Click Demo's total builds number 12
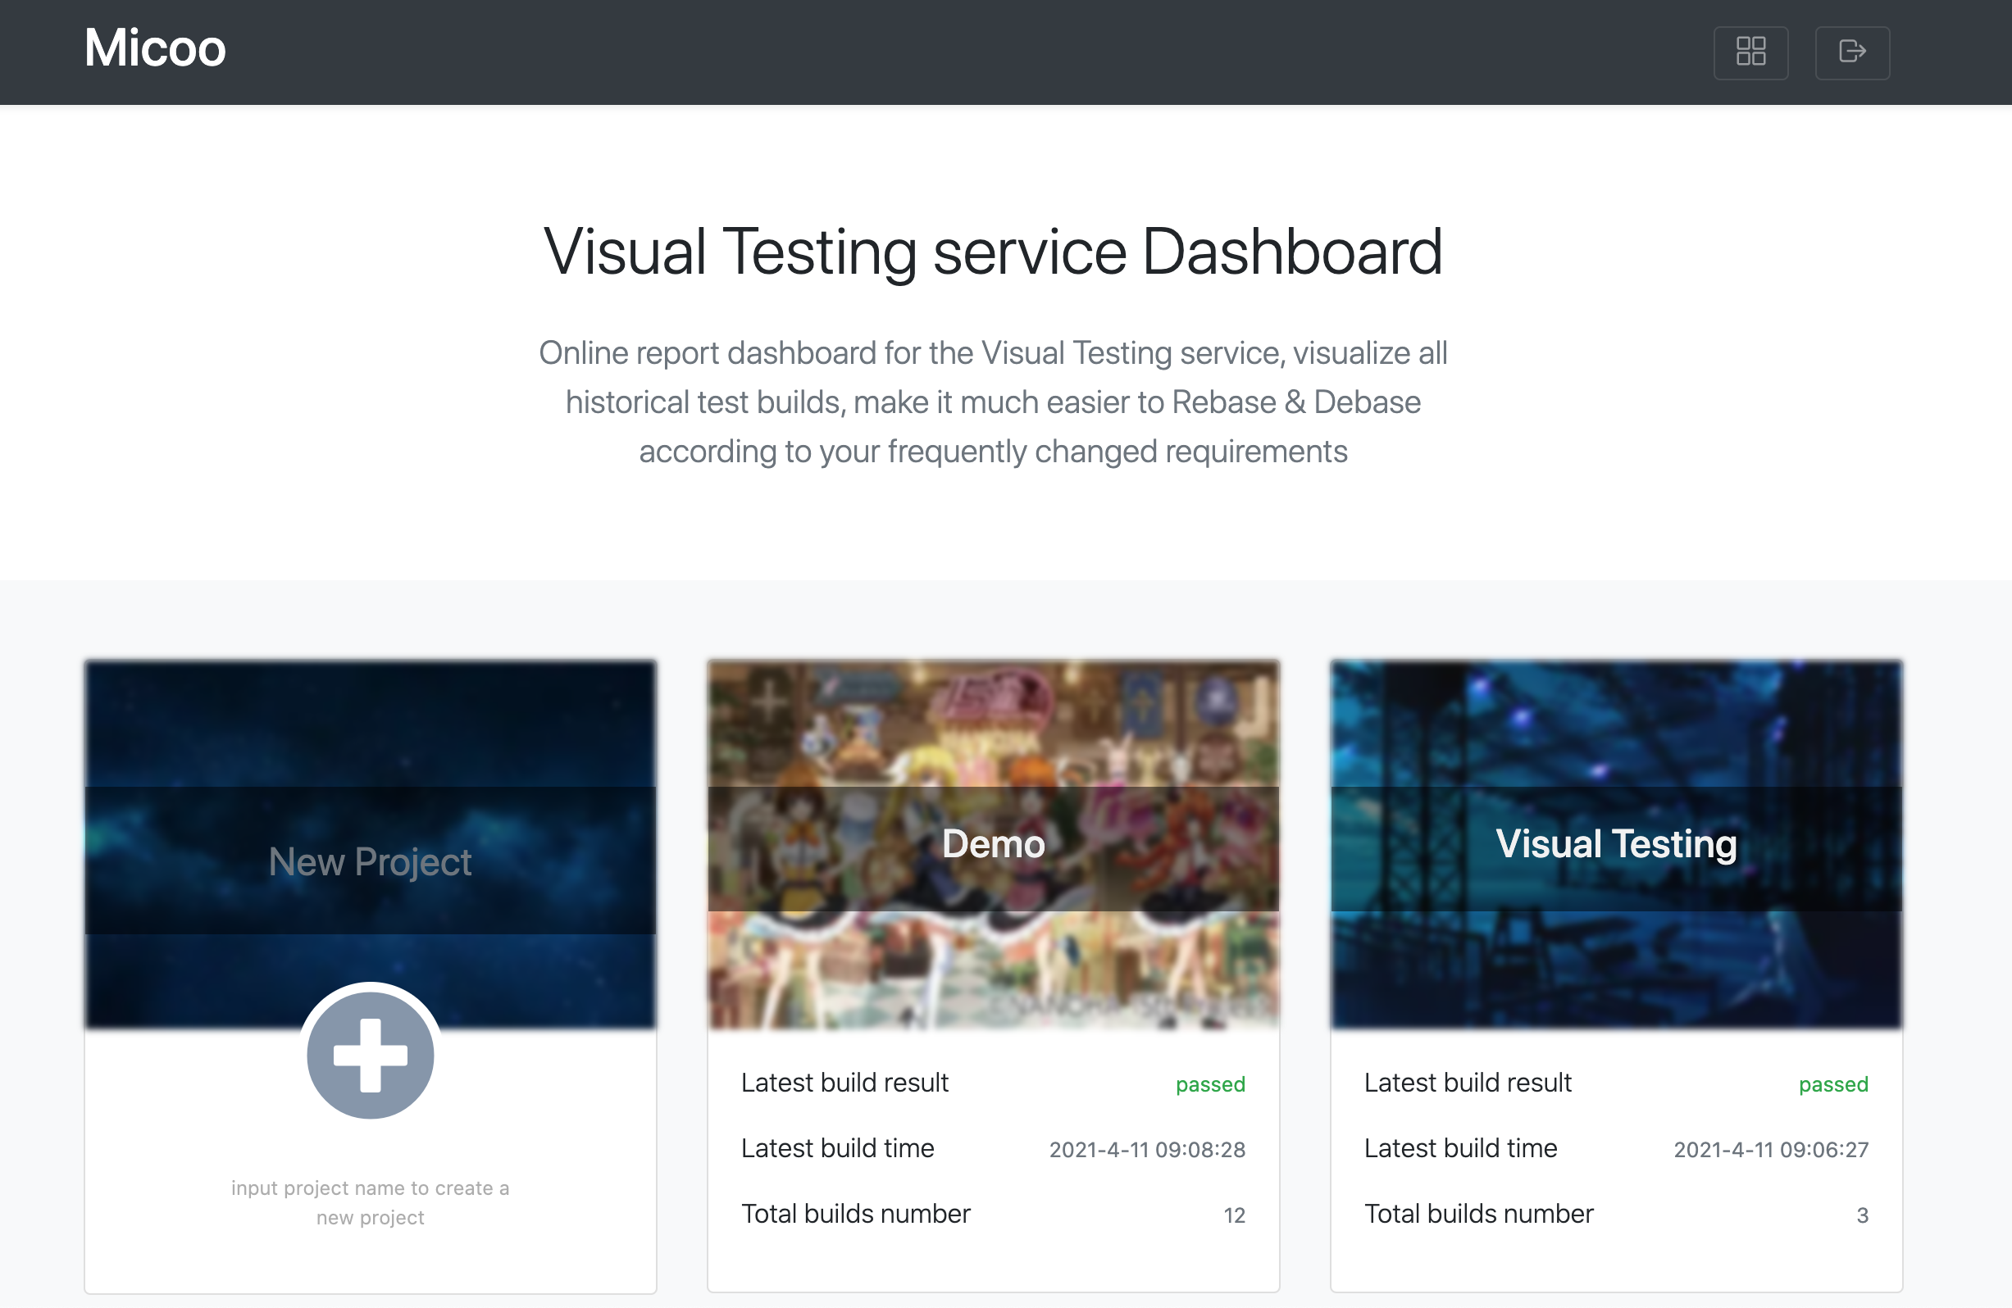Screen dimensions: 2012x1308 [x=1233, y=1215]
